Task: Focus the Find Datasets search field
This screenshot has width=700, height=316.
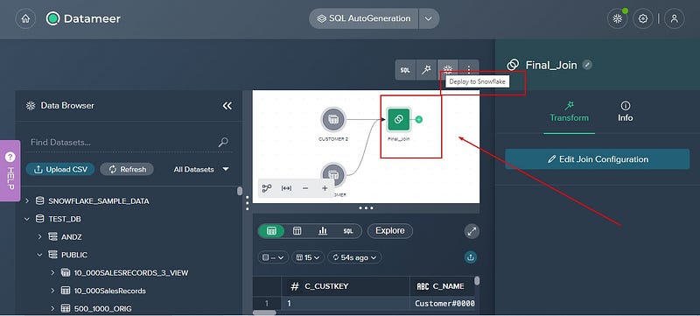Action: [122, 143]
